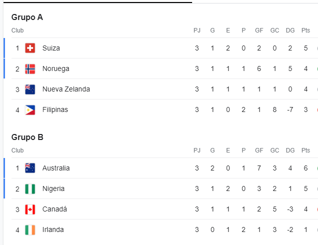The image size is (318, 245).
Task: Open the Nigeria team link
Action: [x=53, y=188]
